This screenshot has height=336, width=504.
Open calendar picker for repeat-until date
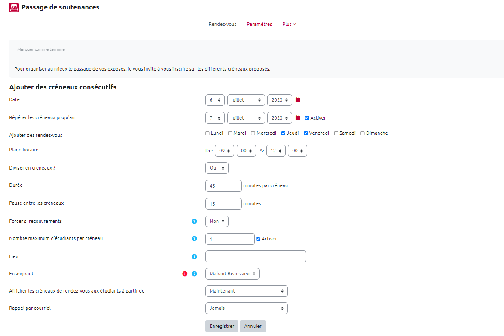(x=298, y=118)
